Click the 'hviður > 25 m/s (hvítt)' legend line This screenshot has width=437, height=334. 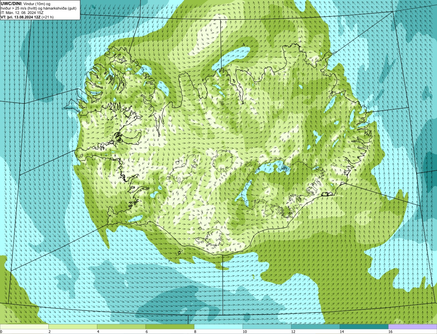point(39,8)
